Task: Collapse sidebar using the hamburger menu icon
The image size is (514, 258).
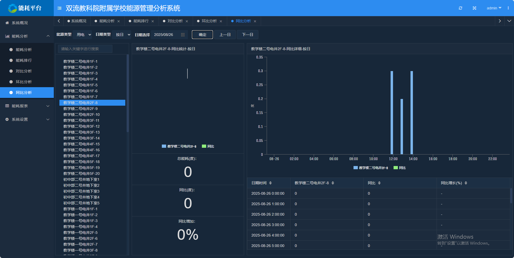Action: click(x=59, y=8)
